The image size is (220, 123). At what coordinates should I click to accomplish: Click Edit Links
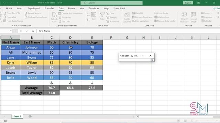(64, 22)
